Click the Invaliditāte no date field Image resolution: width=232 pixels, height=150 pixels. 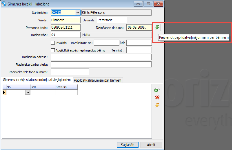[107, 43]
